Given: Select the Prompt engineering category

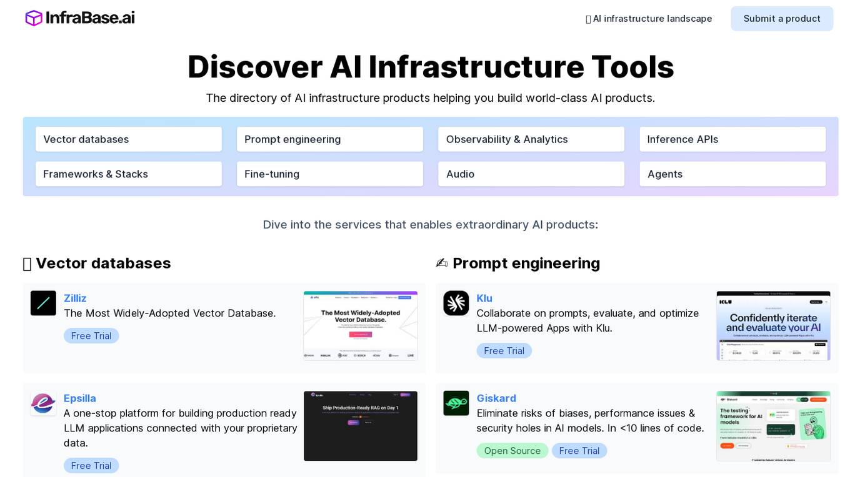Looking at the screenshot, I should click(330, 139).
